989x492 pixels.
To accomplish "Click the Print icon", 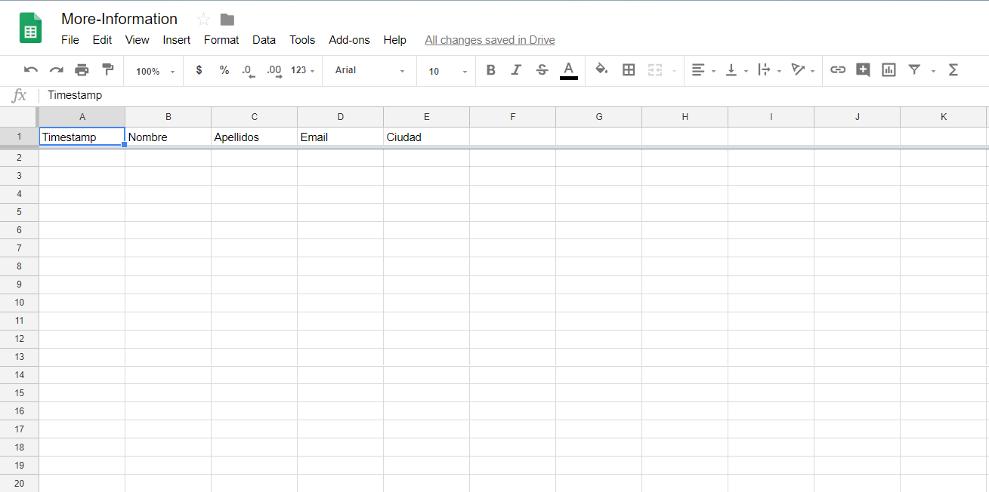I will click(x=82, y=69).
